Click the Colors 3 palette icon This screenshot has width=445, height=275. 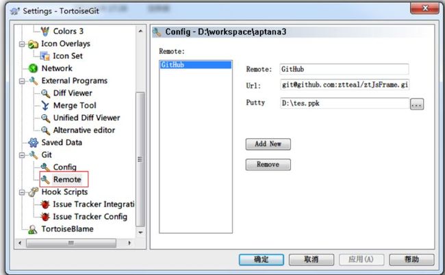pos(44,31)
